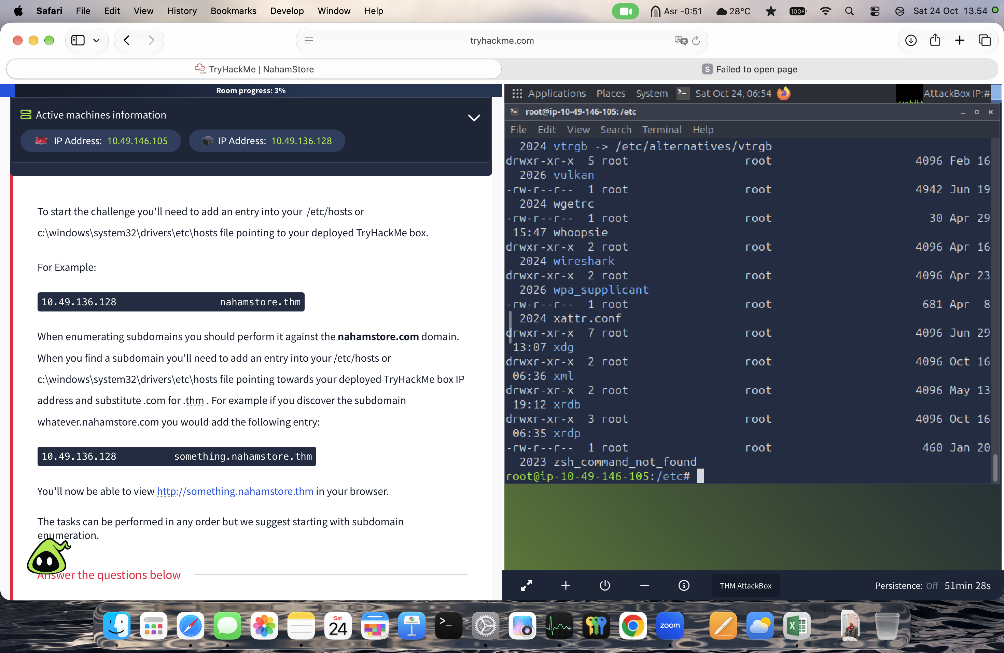Click the green camera-in-use indicator
Image resolution: width=1004 pixels, height=653 pixels.
pos(625,11)
